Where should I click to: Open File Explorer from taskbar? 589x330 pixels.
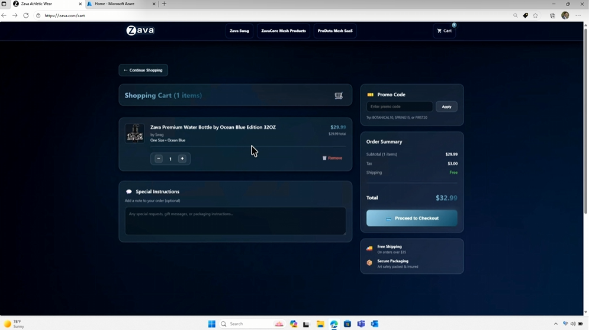320,324
